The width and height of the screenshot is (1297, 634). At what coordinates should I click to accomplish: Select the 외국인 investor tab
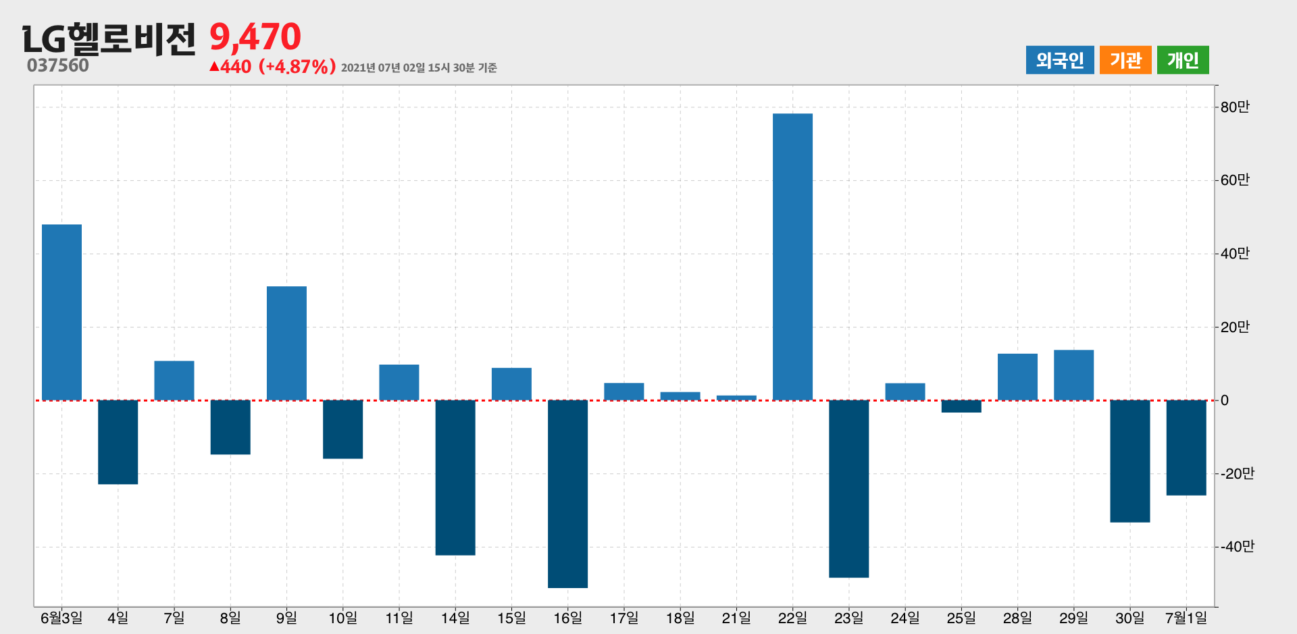pyautogui.click(x=1059, y=60)
